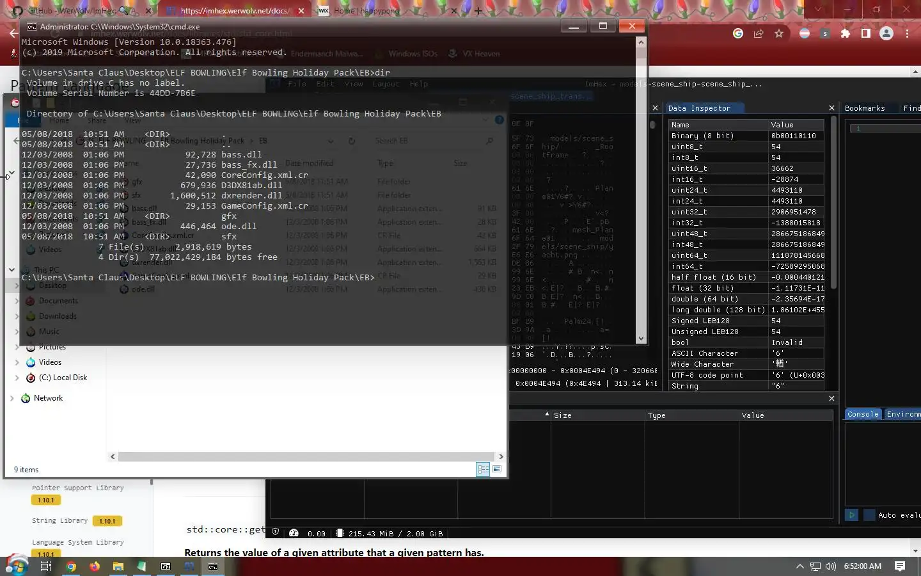Viewport: 921px width, 576px height.
Task: Click the taskbar clock showing 6:52:00 AM
Action: pos(862,566)
